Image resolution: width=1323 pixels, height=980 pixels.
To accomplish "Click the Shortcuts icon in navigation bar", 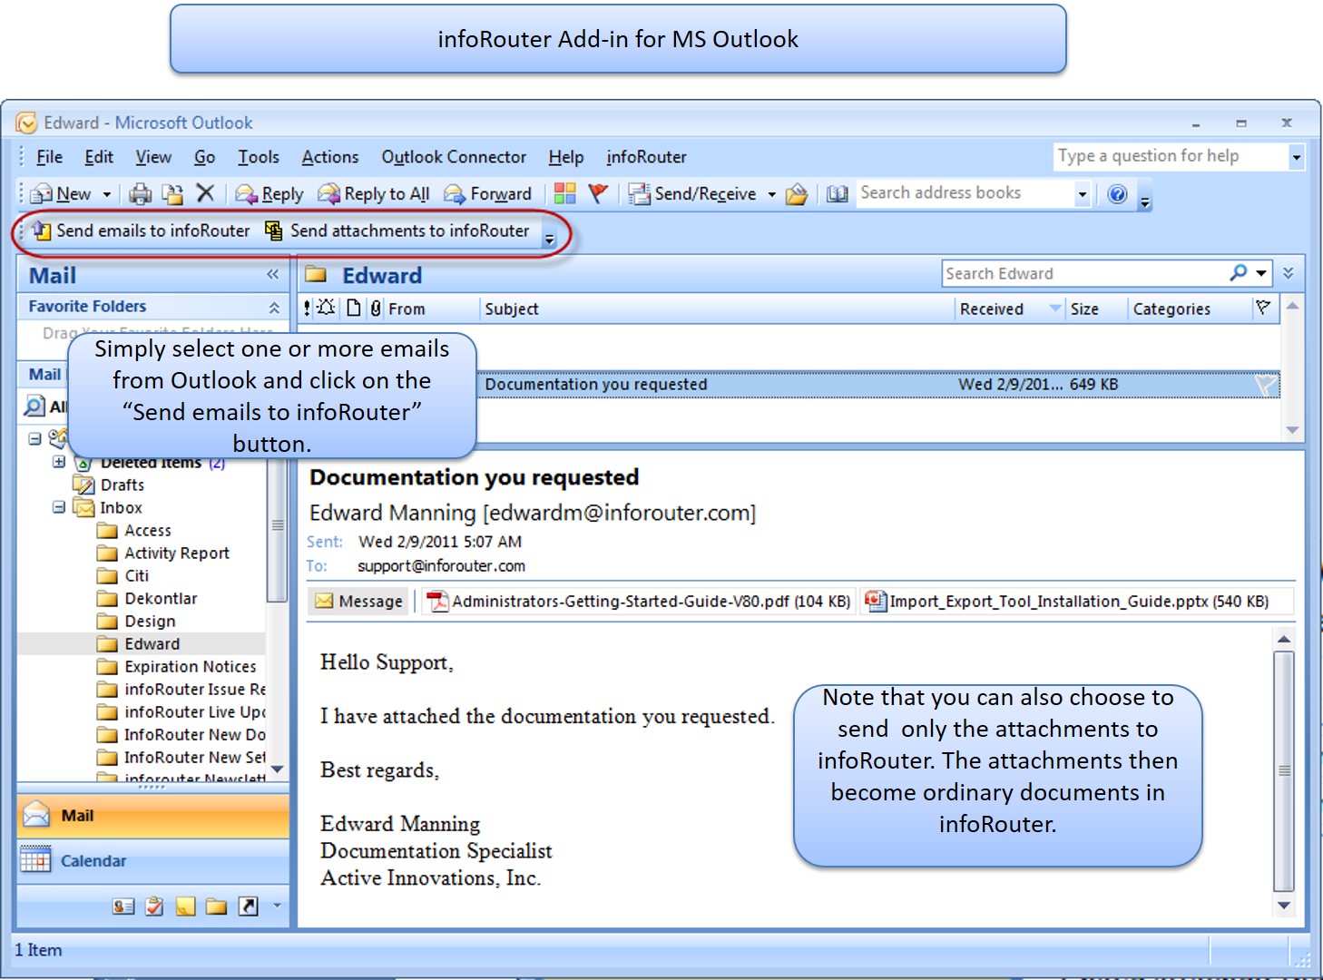I will (x=248, y=906).
